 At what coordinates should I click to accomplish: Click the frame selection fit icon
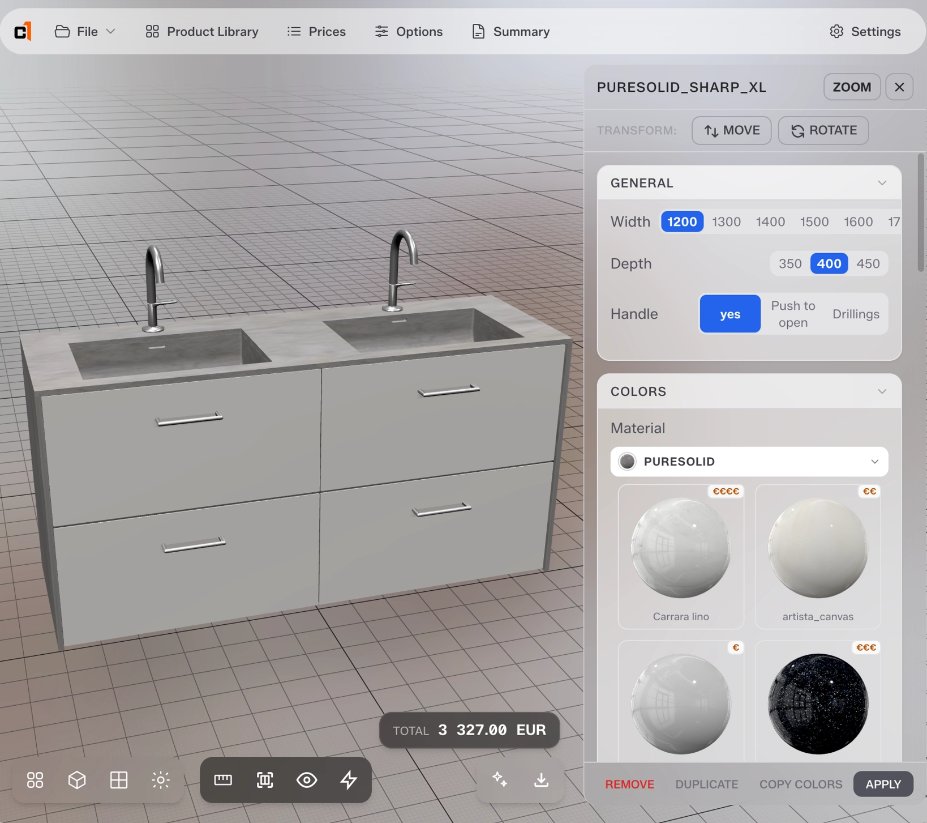265,780
